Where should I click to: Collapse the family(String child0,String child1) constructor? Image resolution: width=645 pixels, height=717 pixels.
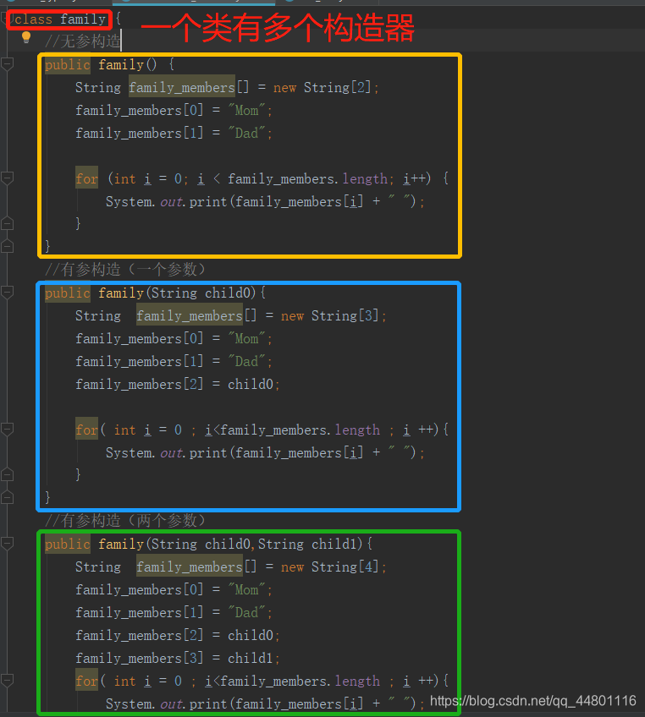(x=7, y=543)
